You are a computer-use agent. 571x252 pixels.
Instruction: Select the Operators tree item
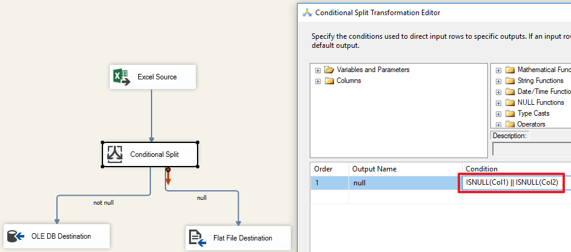point(531,124)
